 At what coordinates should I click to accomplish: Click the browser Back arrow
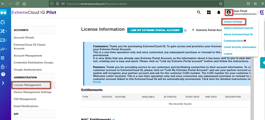3,3
